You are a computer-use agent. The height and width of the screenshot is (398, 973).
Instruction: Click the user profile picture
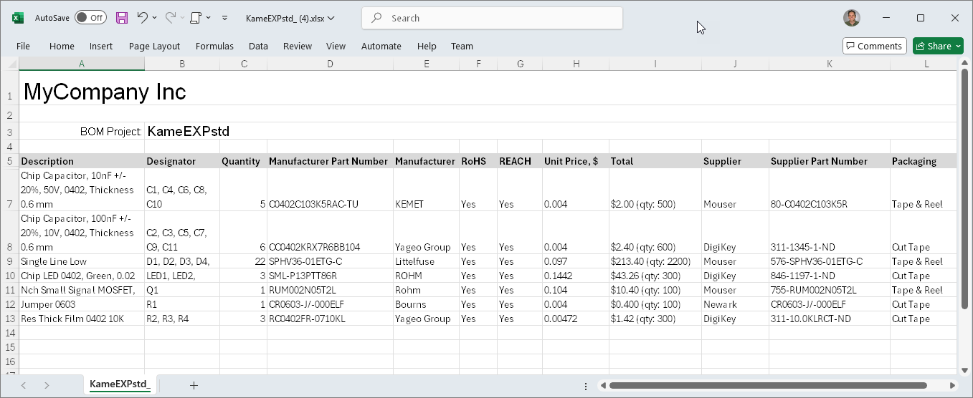click(851, 18)
